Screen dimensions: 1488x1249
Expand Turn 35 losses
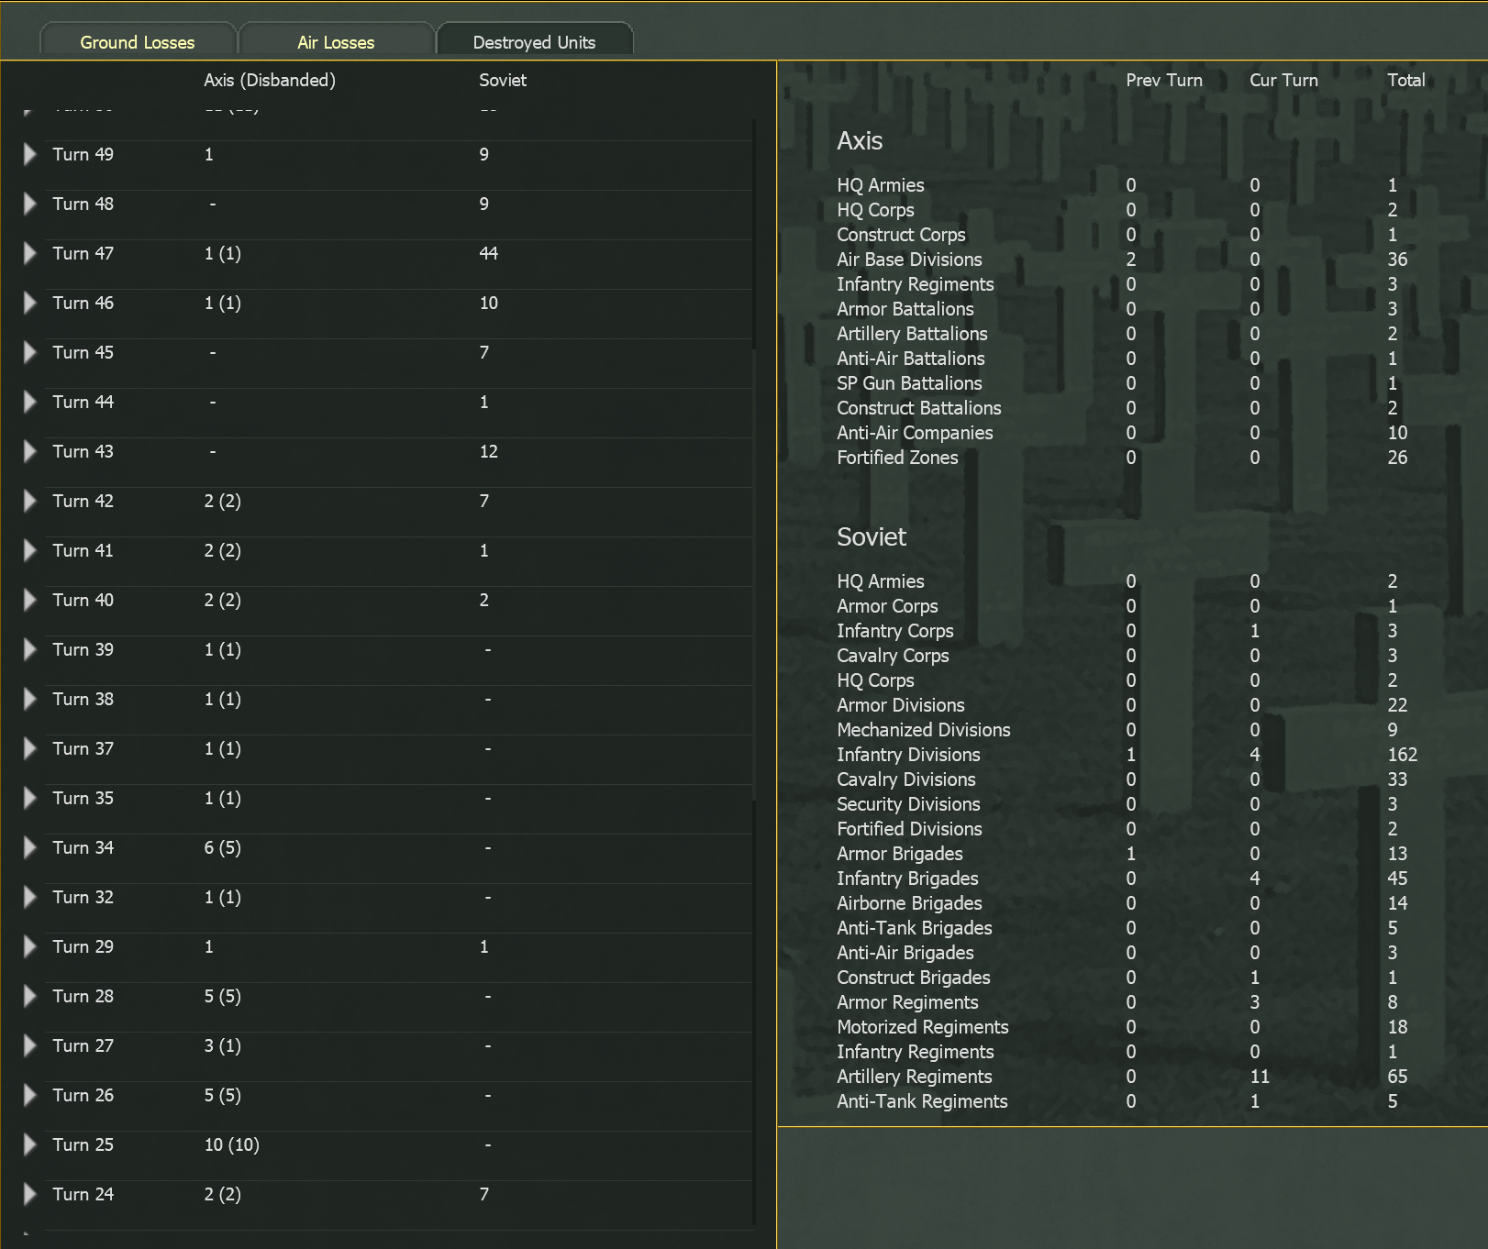click(29, 798)
